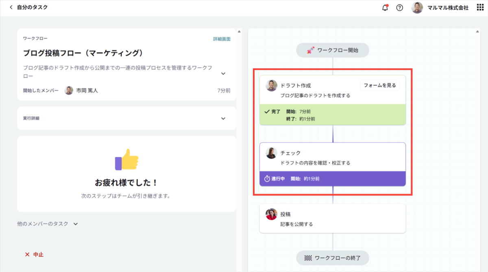Expand the workflow description chevron
The image size is (488, 272).
pyautogui.click(x=223, y=74)
